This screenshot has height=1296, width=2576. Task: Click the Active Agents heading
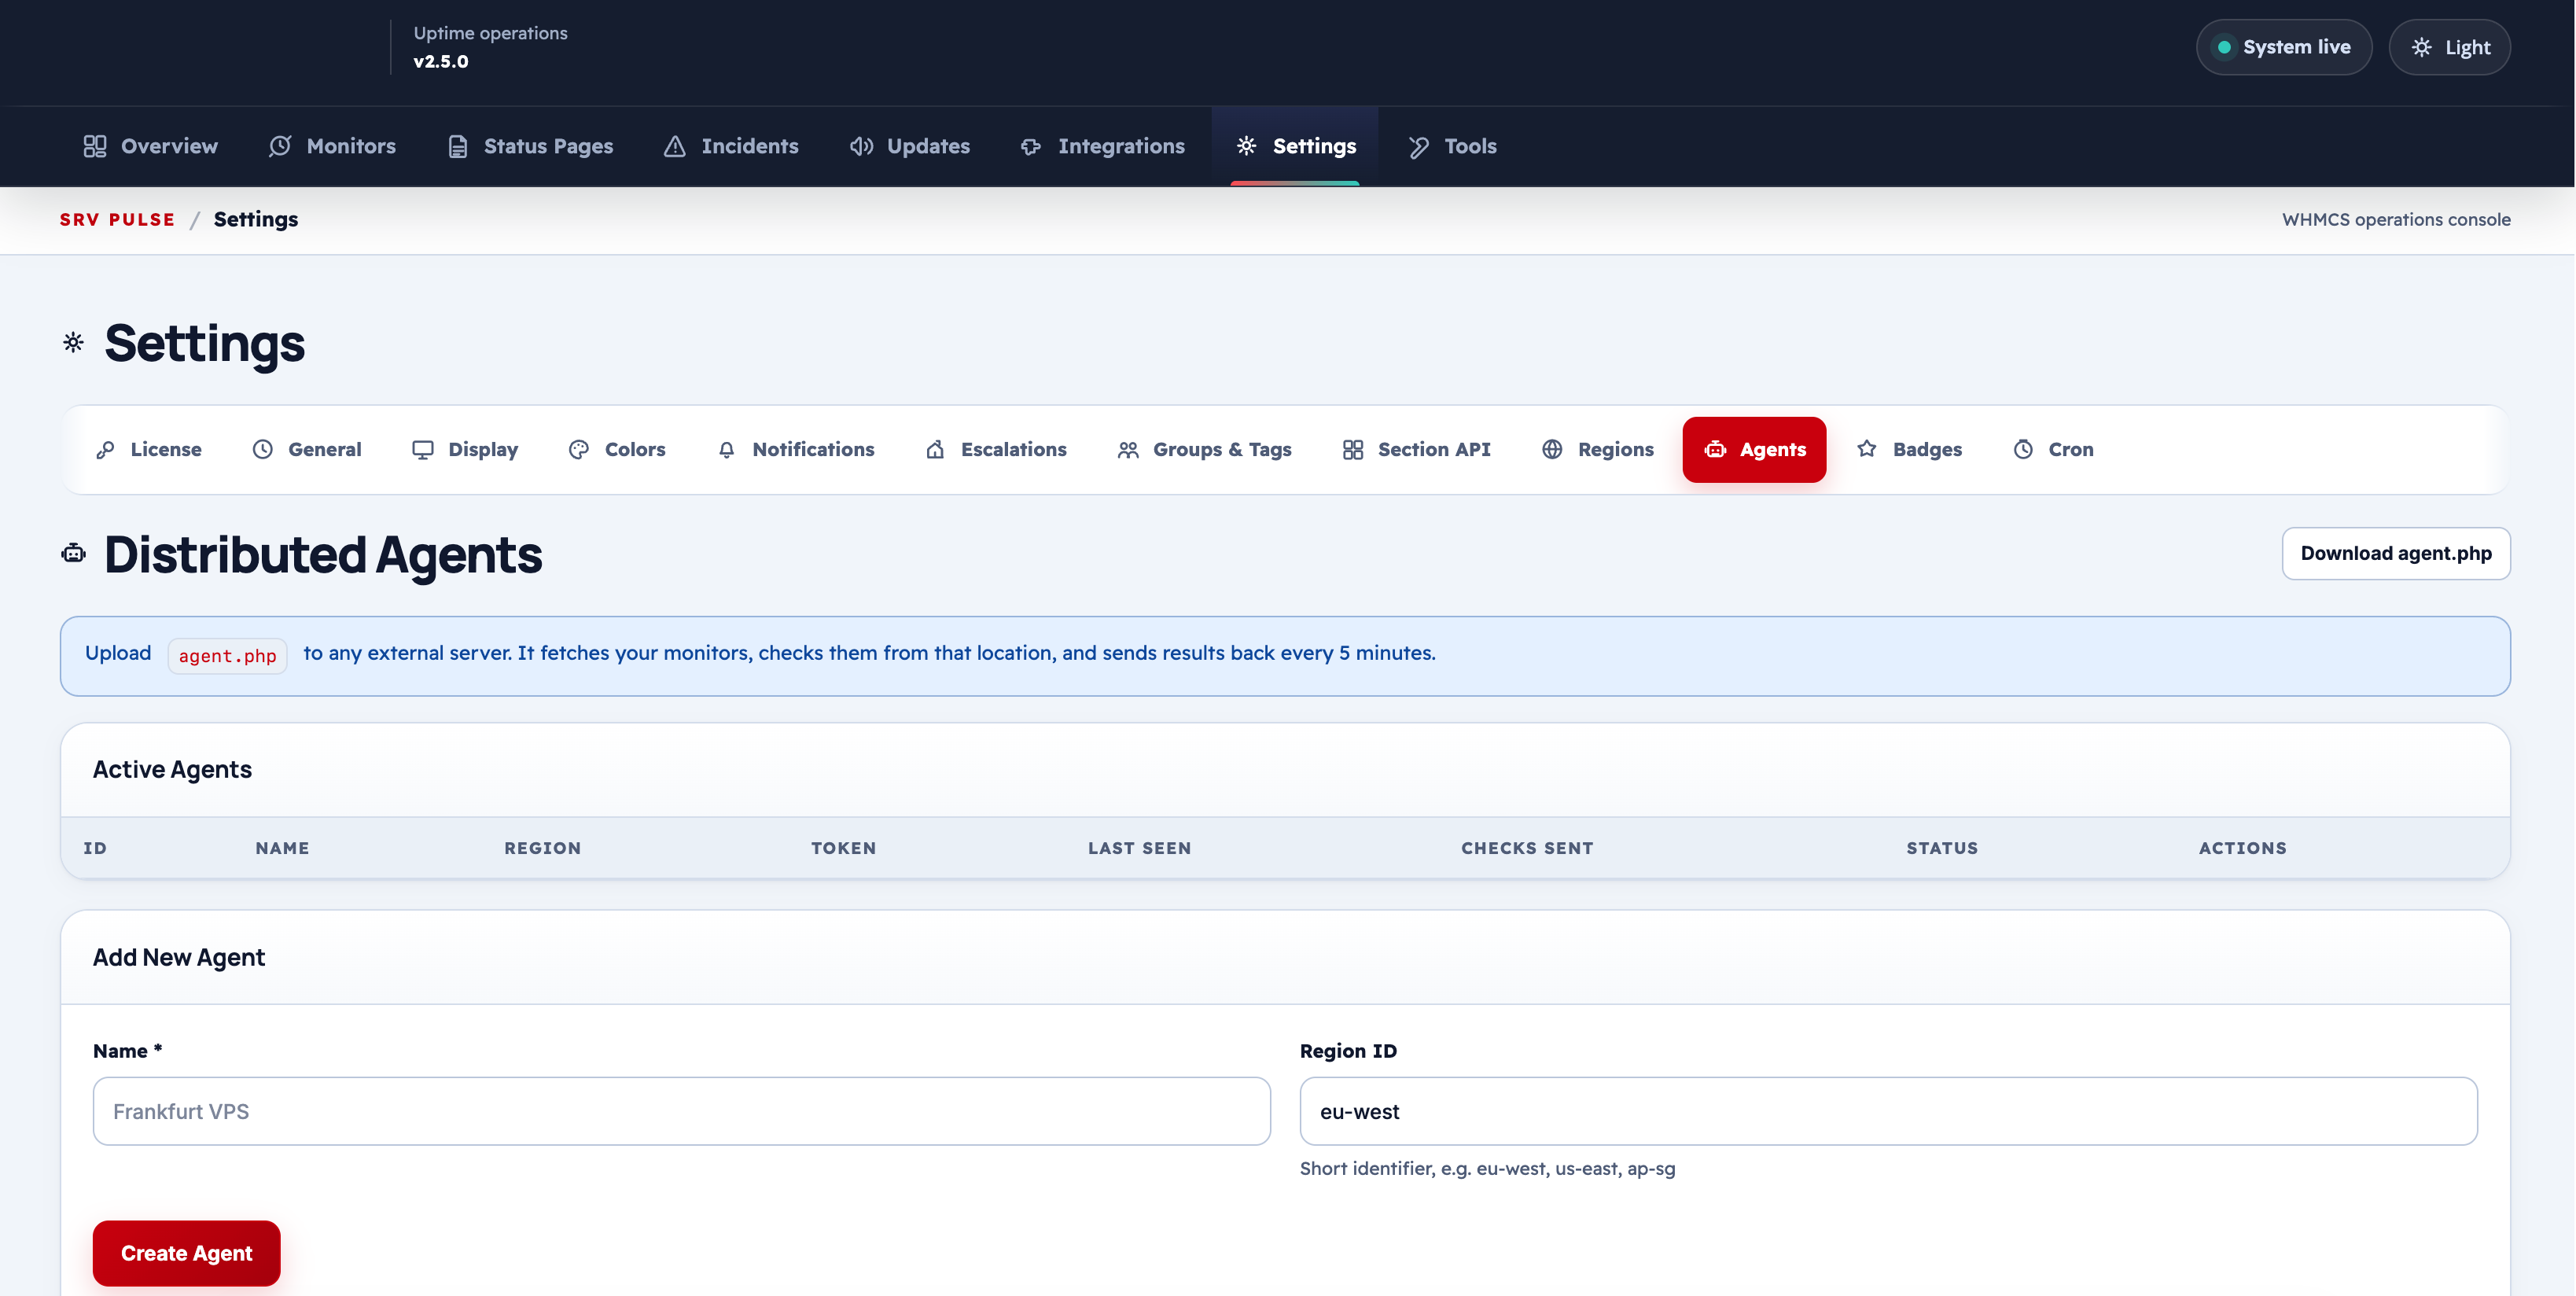(172, 769)
